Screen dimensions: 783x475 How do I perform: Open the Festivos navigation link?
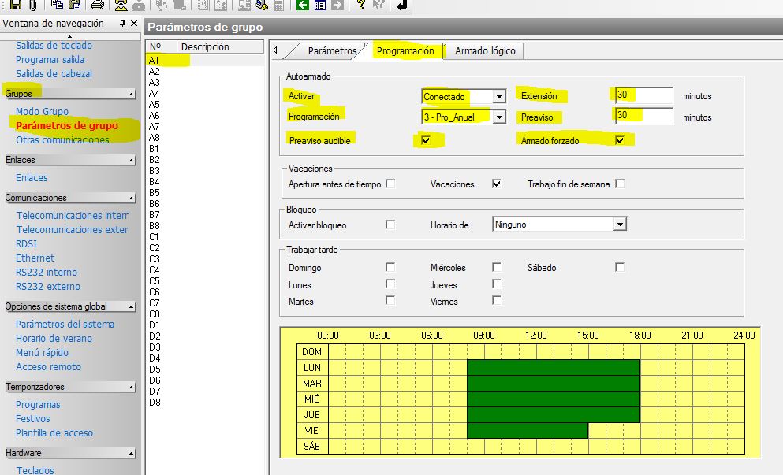(33, 418)
